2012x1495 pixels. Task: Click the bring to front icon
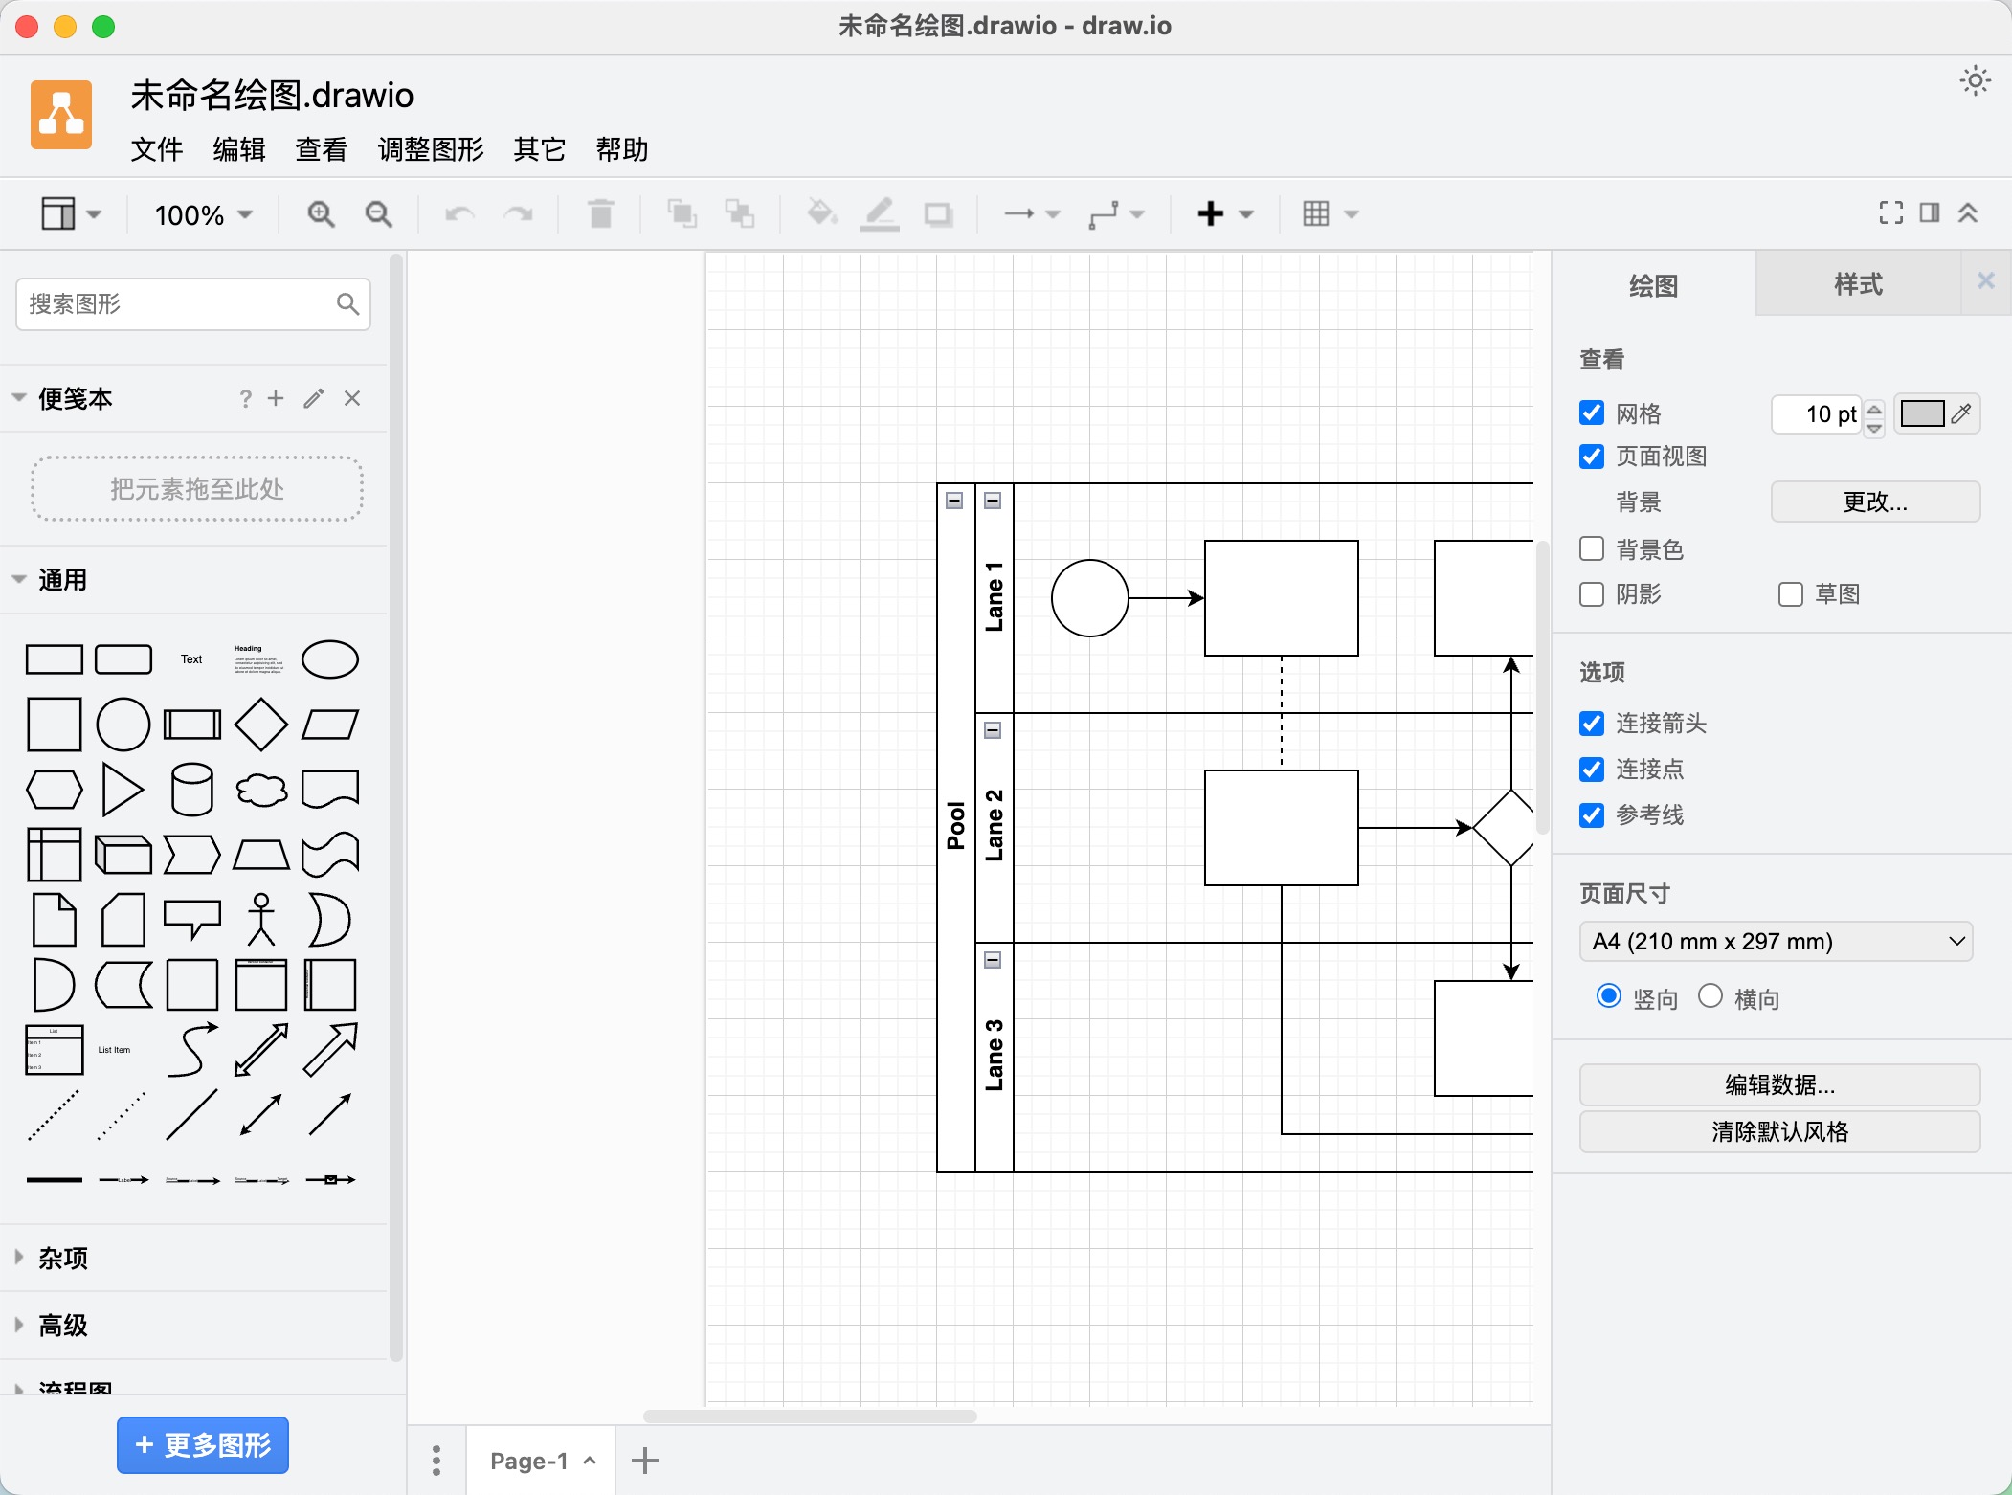pyautogui.click(x=682, y=213)
